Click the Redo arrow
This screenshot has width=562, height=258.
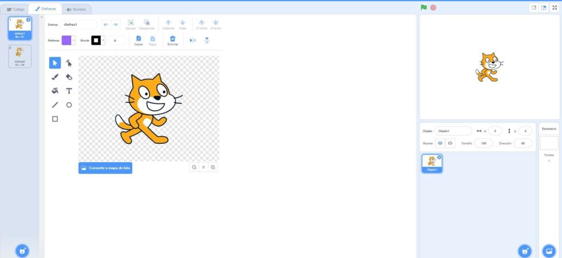pyautogui.click(x=115, y=25)
